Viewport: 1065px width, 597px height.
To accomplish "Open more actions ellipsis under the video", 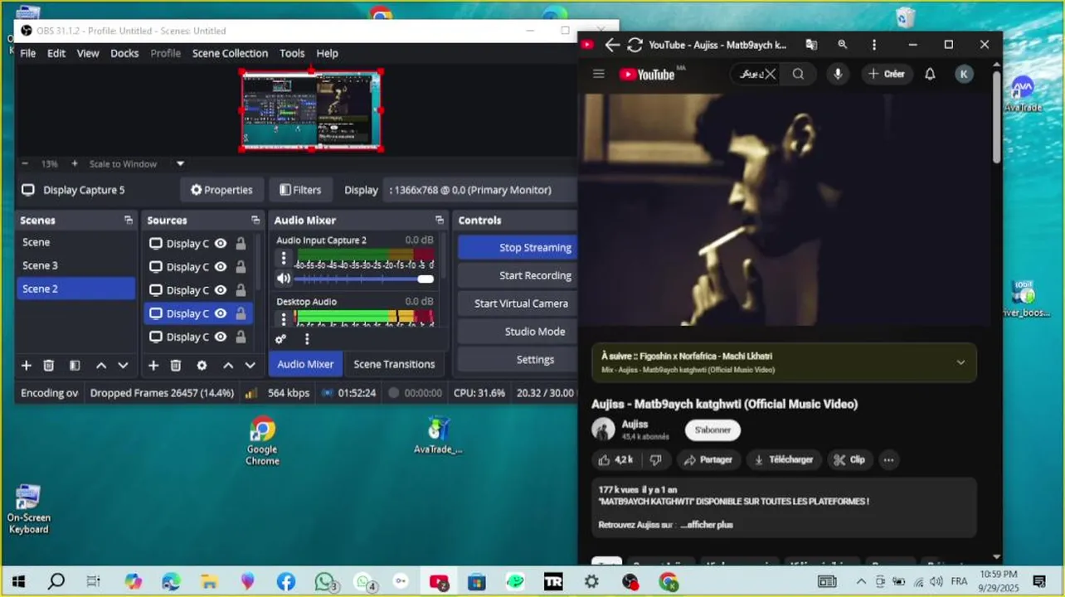I will [888, 459].
